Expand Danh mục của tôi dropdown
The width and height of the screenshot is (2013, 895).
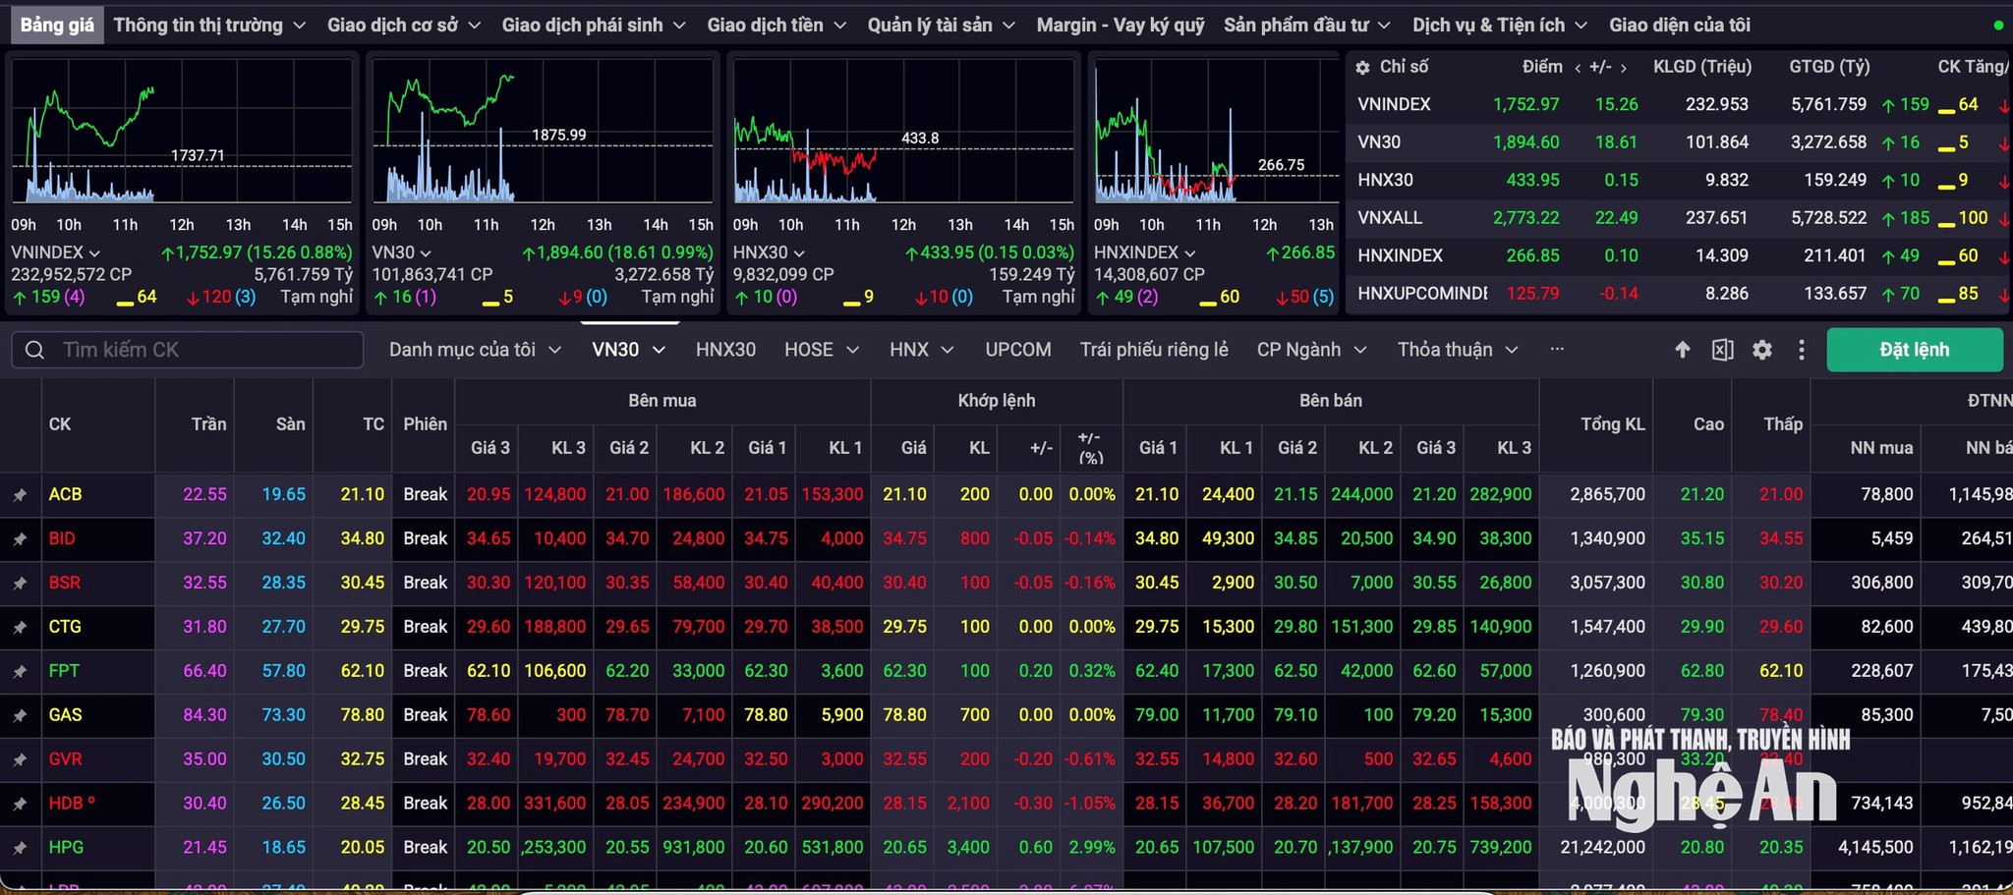[x=475, y=350]
